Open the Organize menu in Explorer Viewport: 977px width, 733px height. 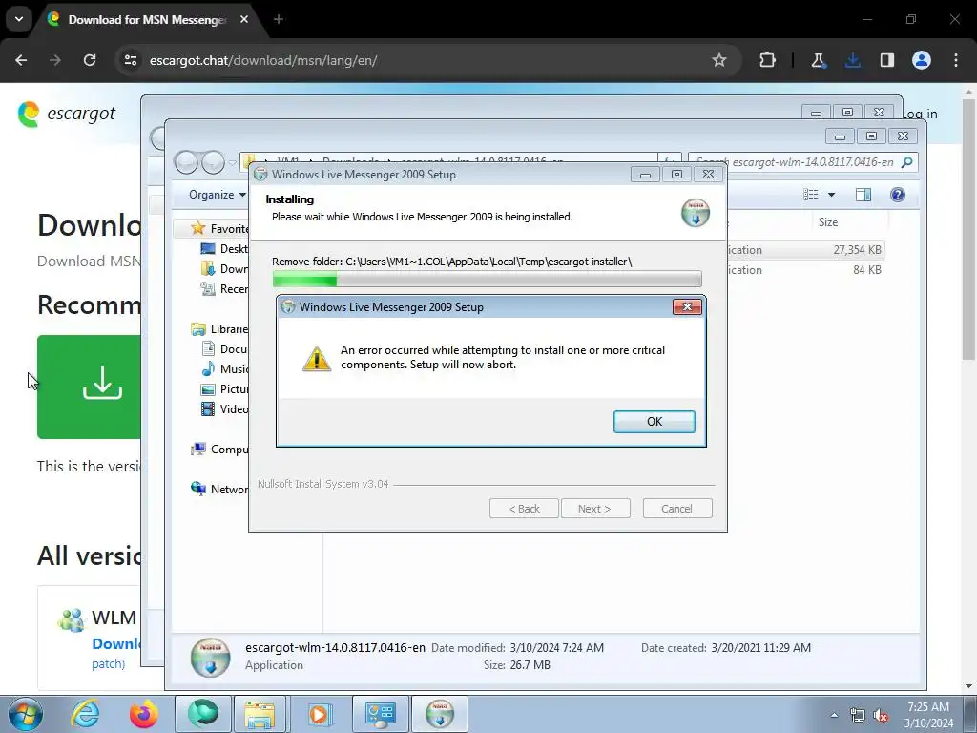pos(217,195)
